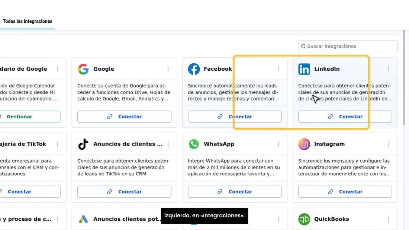This screenshot has height=230, width=409.
Task: Open three-dot menu on Instagram card
Action: 389,144
